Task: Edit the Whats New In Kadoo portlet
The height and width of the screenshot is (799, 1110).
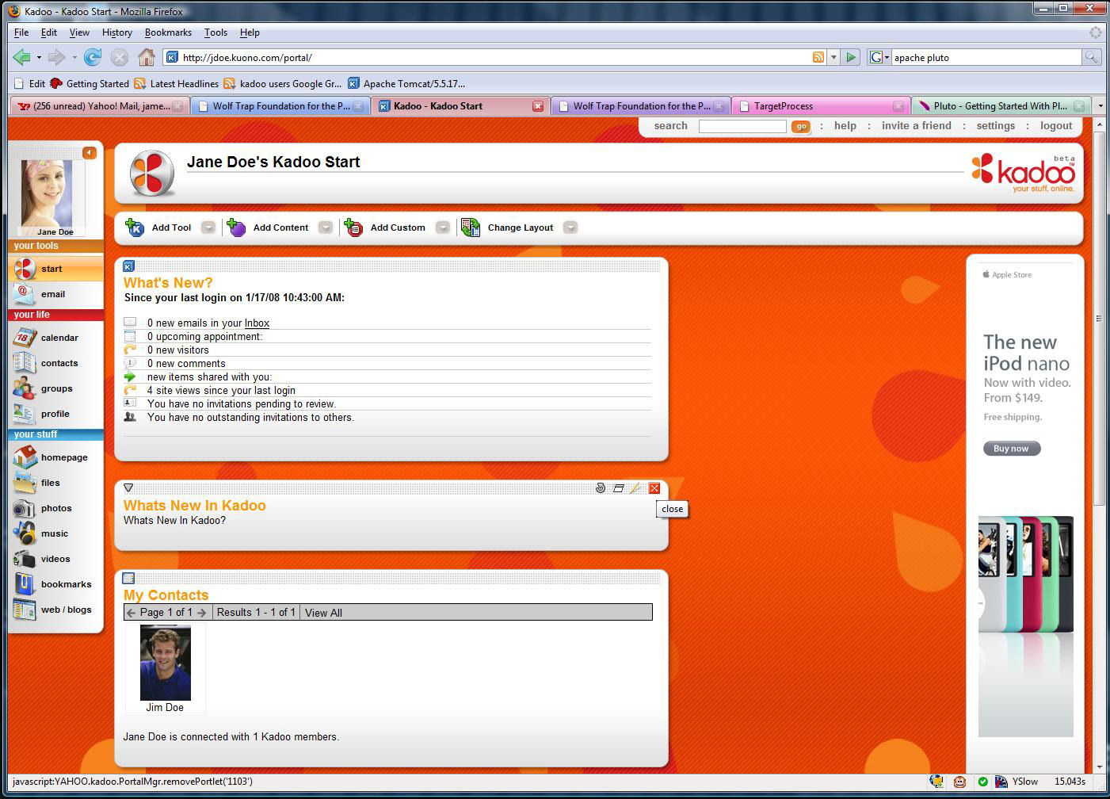Action: point(635,488)
